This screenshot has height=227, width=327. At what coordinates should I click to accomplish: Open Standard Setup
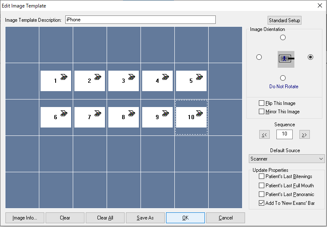click(x=284, y=20)
